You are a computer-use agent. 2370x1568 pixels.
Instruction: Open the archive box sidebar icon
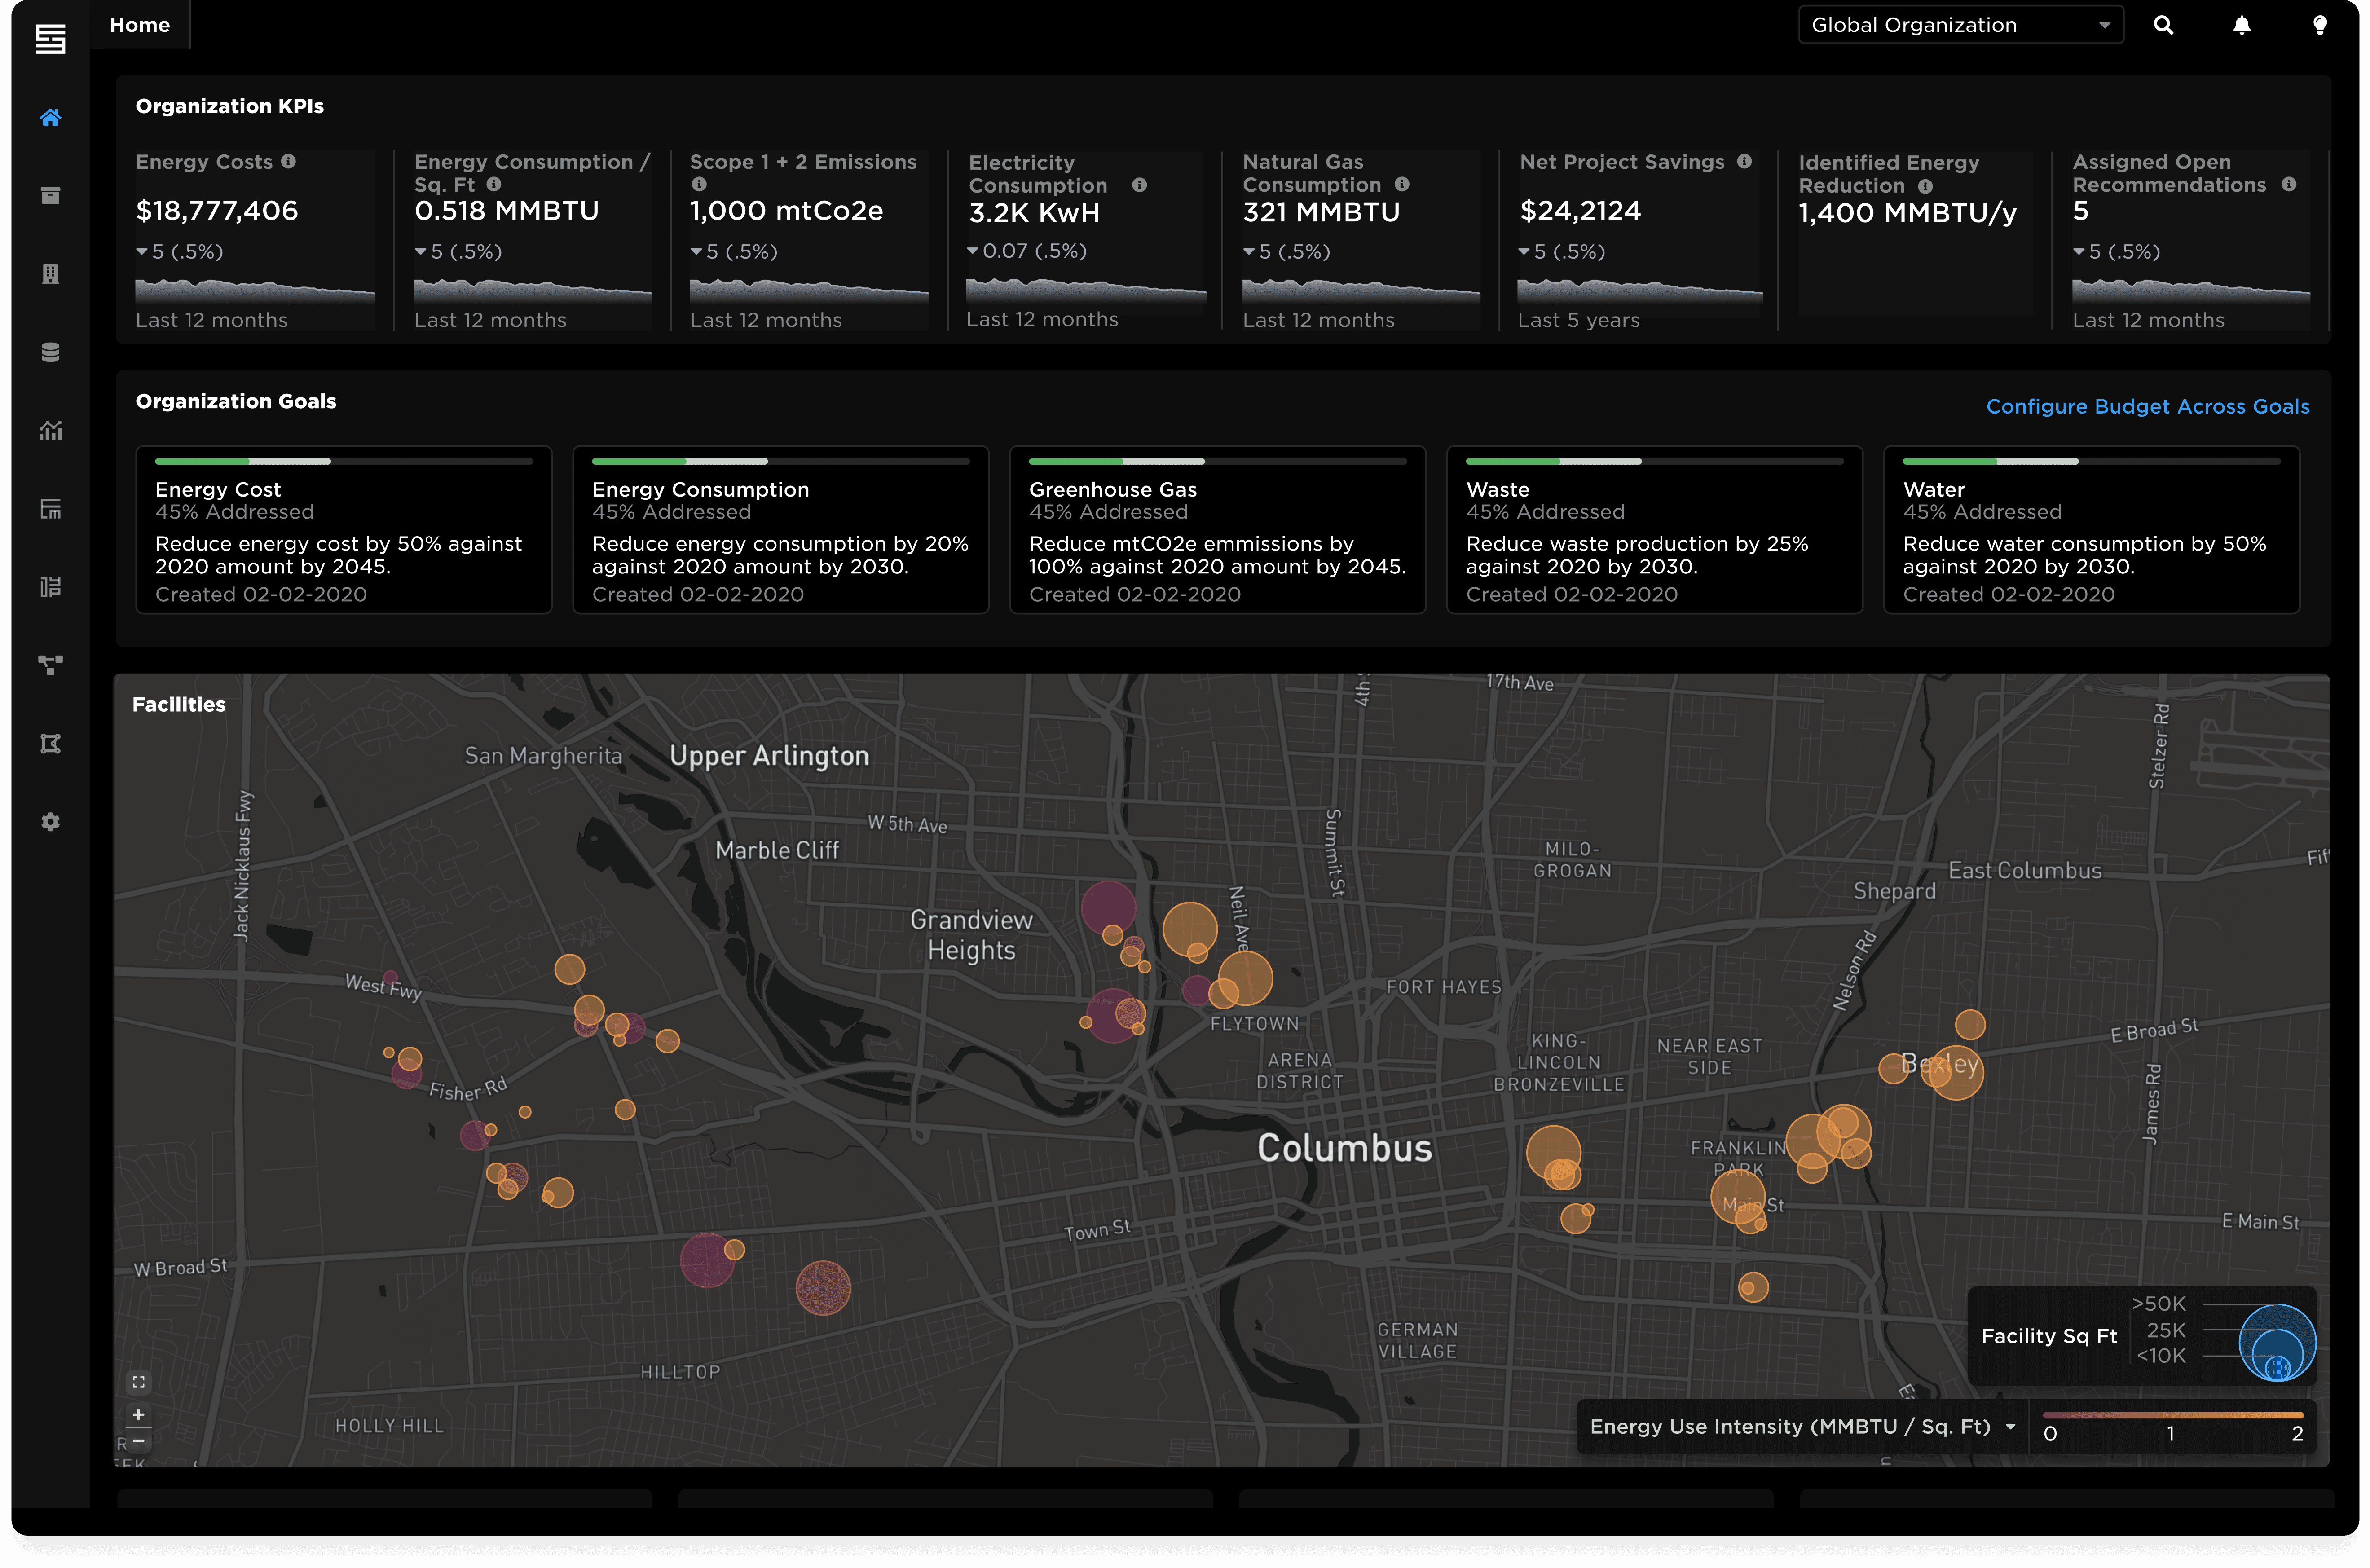(x=50, y=196)
